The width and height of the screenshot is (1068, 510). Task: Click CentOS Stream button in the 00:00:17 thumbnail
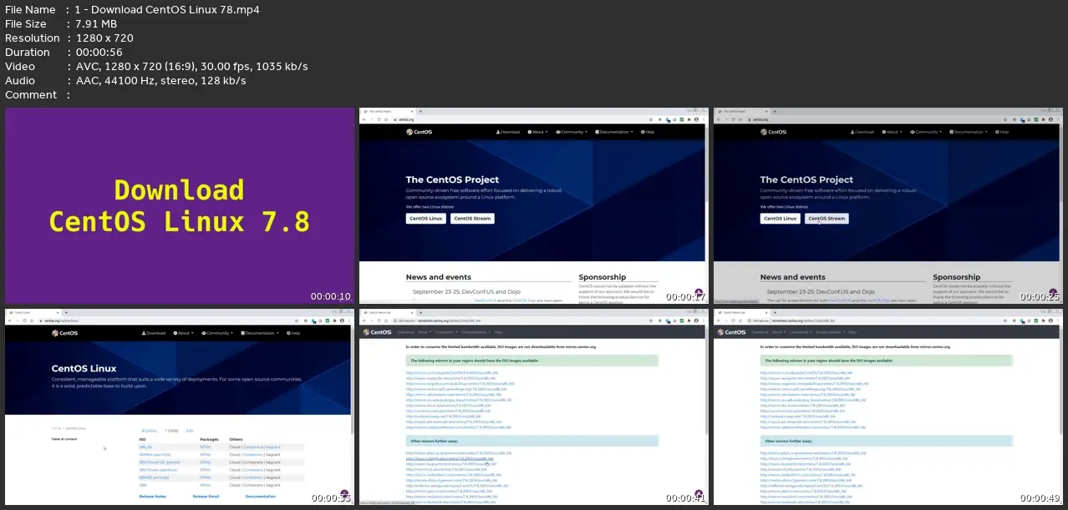472,219
